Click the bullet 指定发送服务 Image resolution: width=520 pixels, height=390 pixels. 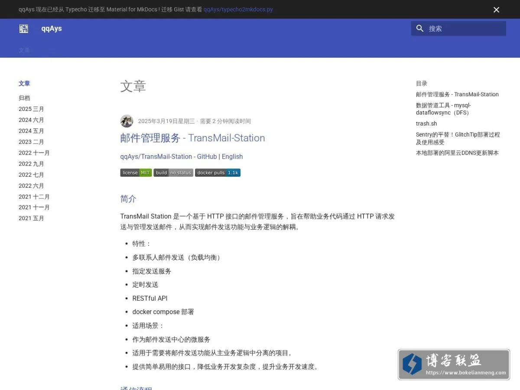coord(152,271)
